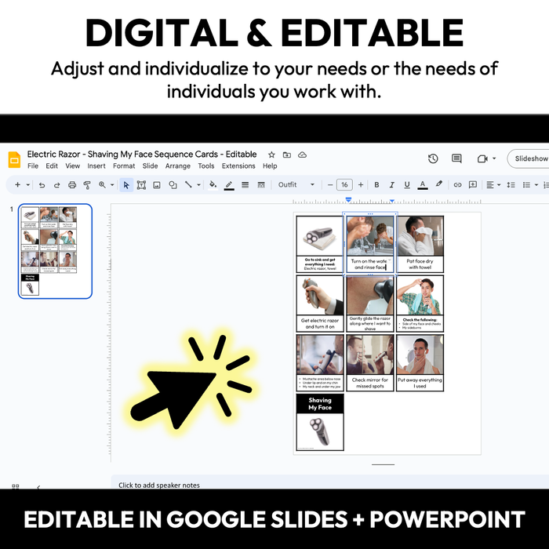Select the paint format roller tool
The width and height of the screenshot is (549, 549).
87,185
